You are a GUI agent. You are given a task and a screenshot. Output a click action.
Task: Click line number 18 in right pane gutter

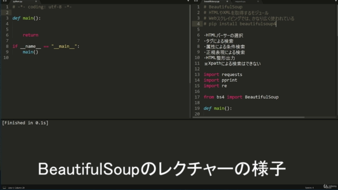tap(197, 102)
